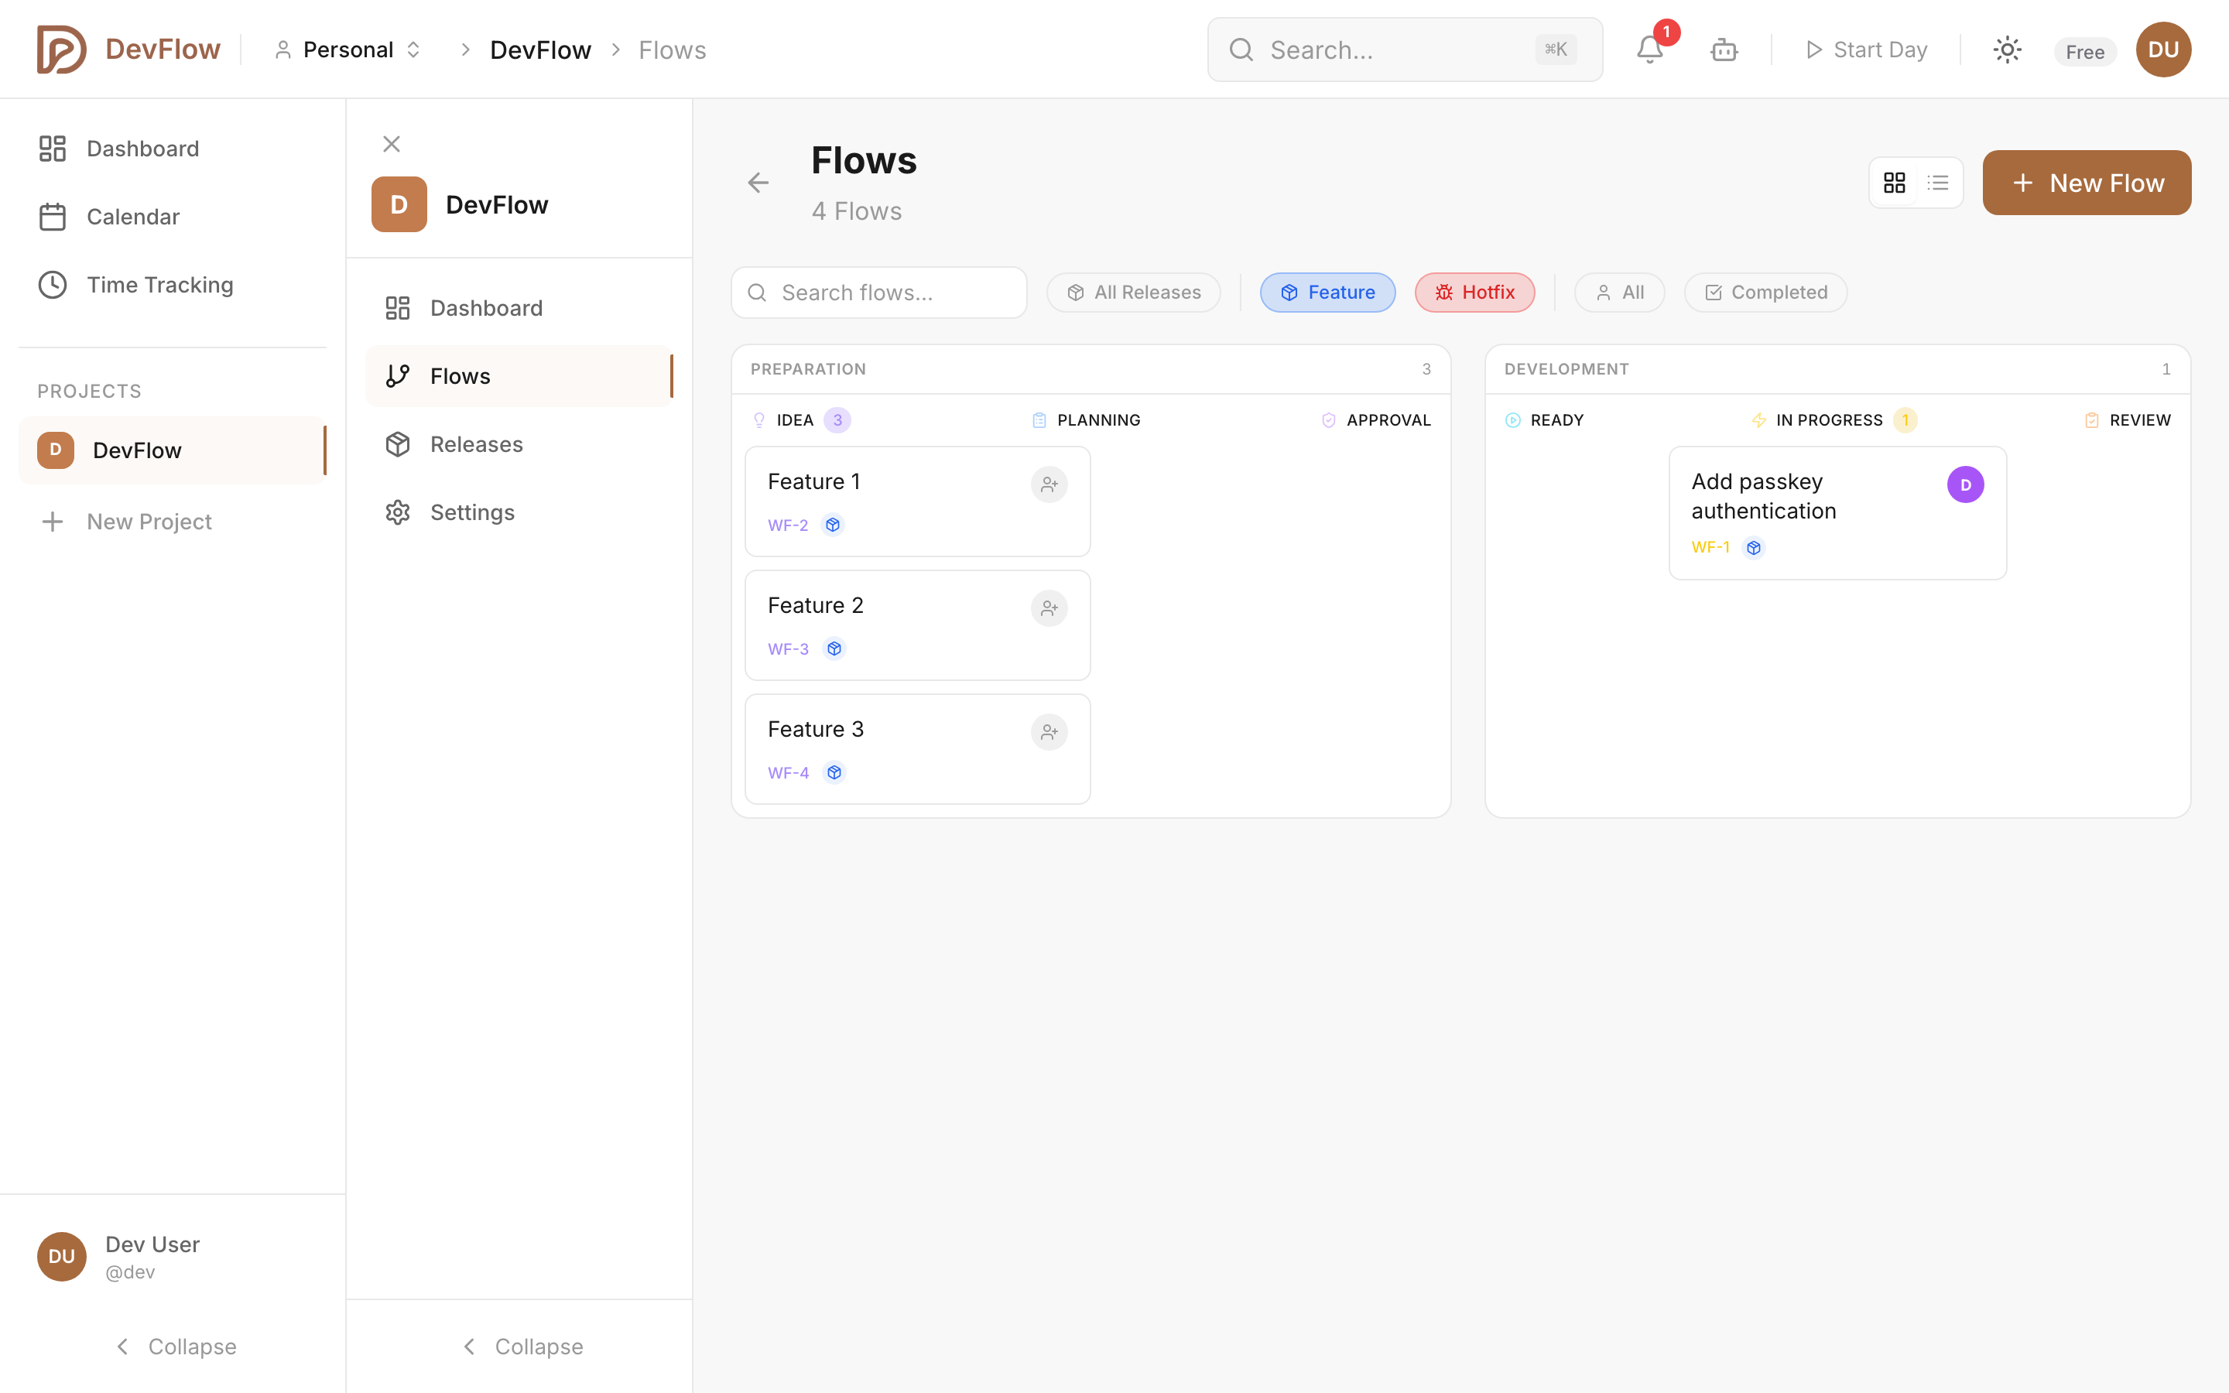The width and height of the screenshot is (2229, 1393).
Task: Toggle the Feature filter pill
Action: pyautogui.click(x=1327, y=292)
